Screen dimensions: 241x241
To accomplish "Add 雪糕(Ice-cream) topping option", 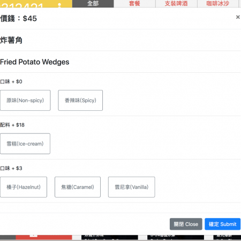I will point(25,144).
